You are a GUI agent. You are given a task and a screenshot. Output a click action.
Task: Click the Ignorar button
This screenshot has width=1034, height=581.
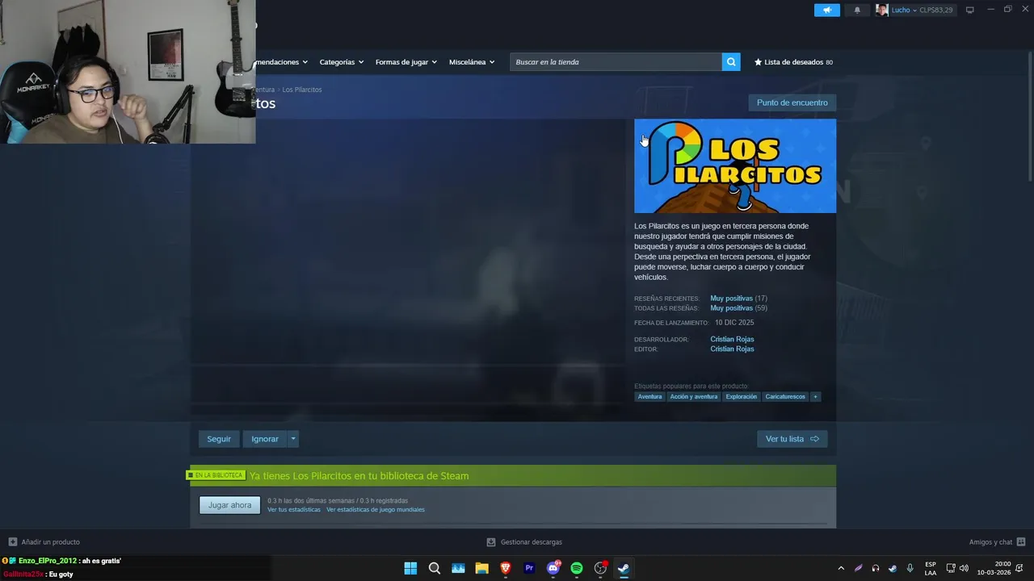pos(265,439)
